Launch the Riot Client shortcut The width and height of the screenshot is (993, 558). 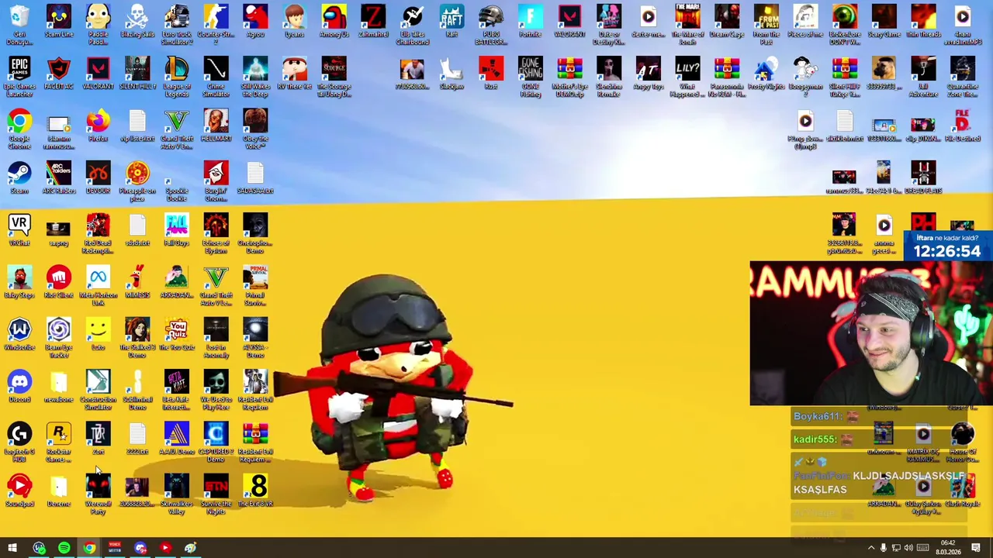click(x=59, y=282)
